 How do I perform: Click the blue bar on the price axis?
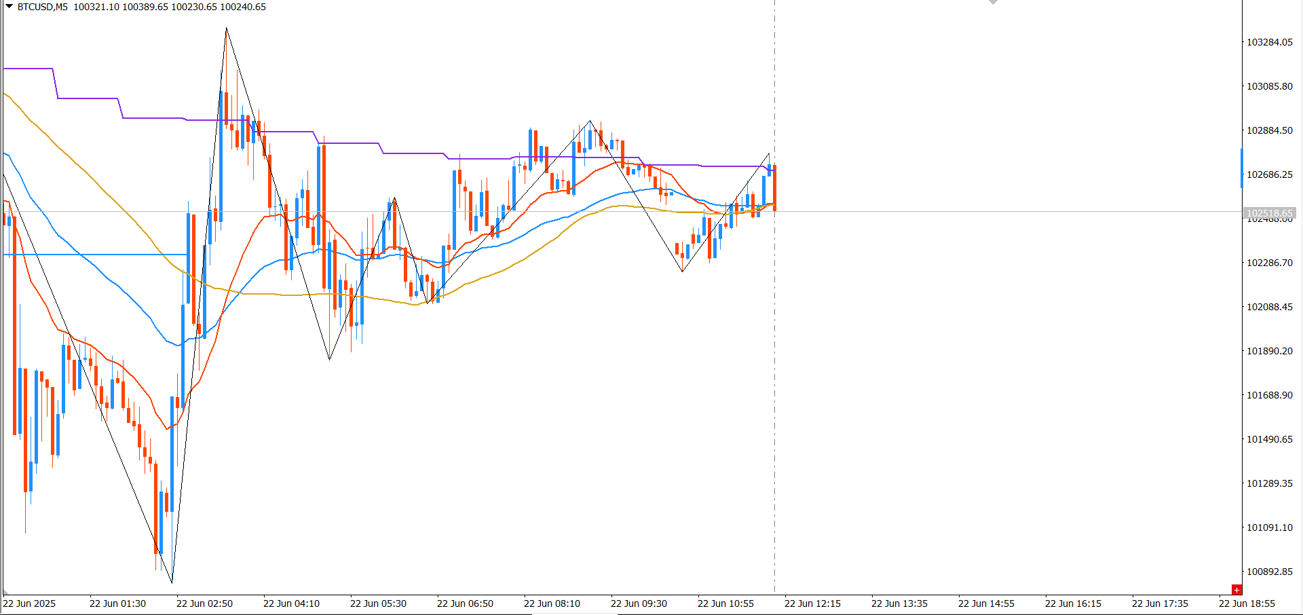[1242, 168]
